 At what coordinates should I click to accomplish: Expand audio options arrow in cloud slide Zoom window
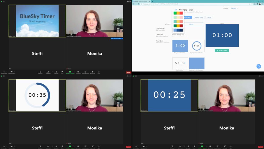[x=6, y=72]
